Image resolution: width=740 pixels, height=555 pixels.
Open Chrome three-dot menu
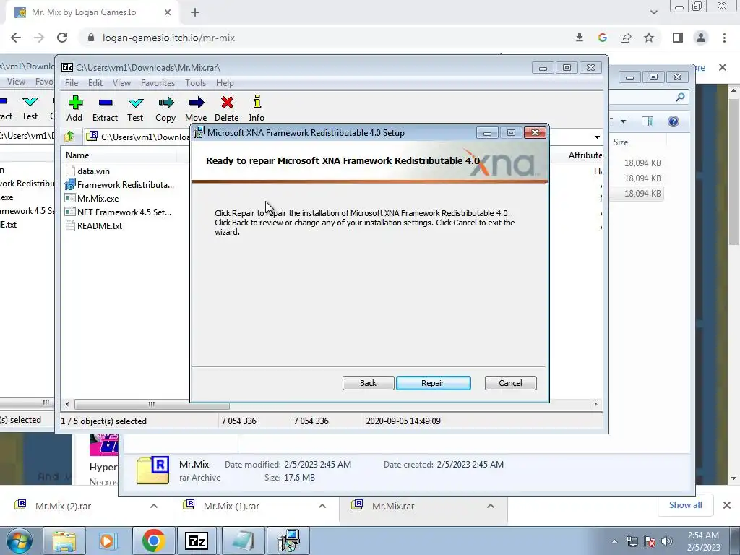pos(724,38)
